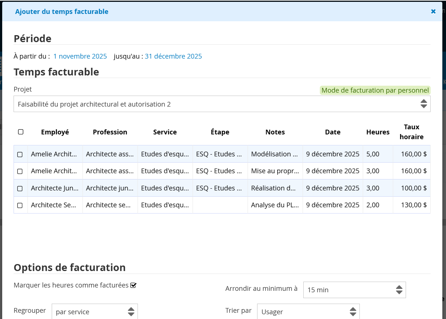This screenshot has width=446, height=319.
Task: Select the Architecte Junior row checkbox
Action: tap(20, 188)
